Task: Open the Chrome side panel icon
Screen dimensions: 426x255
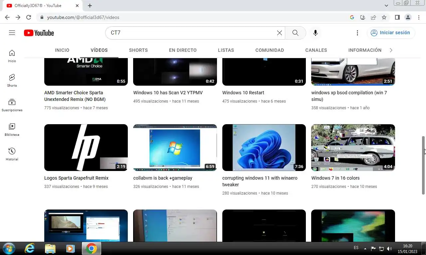Action: [x=397, y=17]
